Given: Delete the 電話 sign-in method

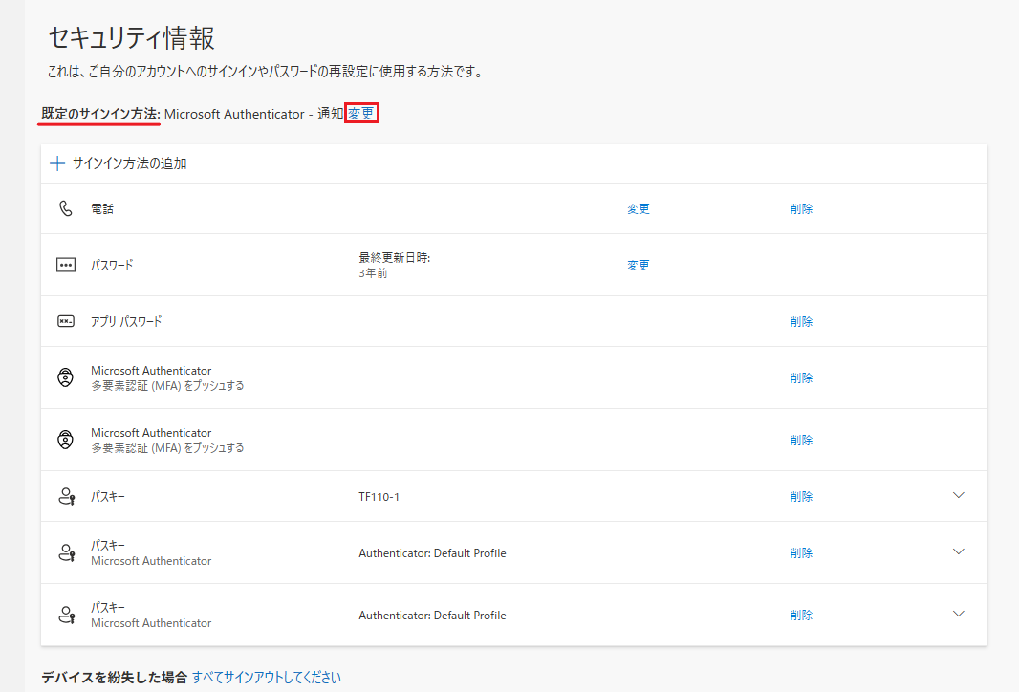Looking at the screenshot, I should 801,209.
